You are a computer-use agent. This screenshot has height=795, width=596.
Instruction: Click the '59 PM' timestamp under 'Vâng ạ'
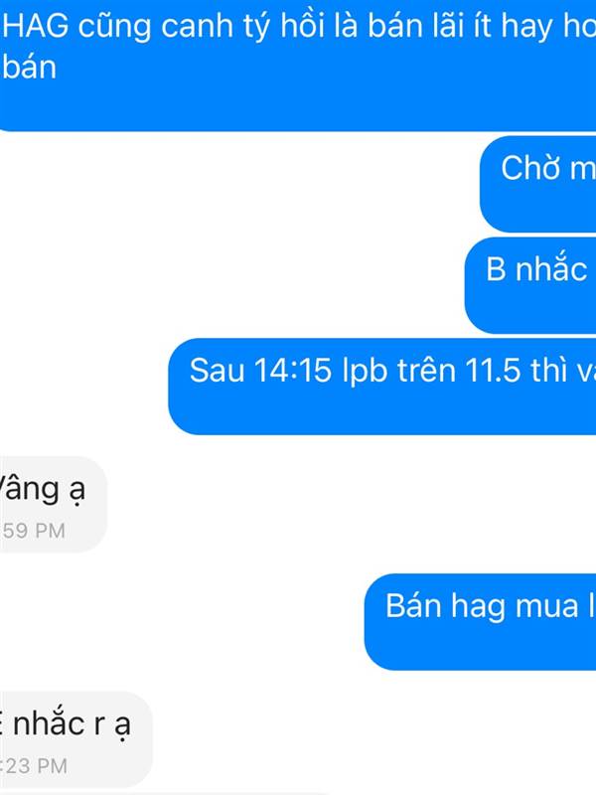click(34, 531)
